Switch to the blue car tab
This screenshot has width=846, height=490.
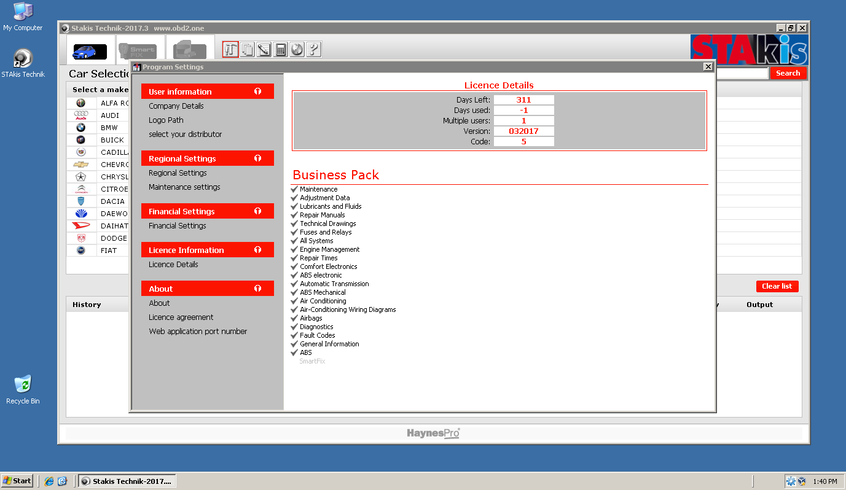(x=90, y=50)
